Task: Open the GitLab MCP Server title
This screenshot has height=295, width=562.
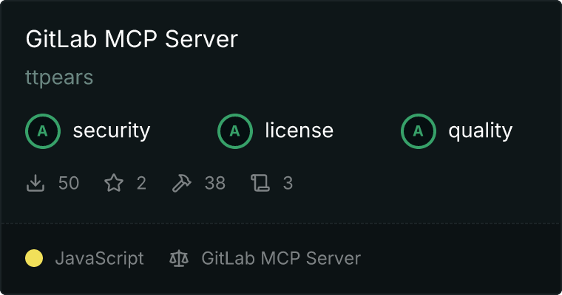Action: coord(132,38)
